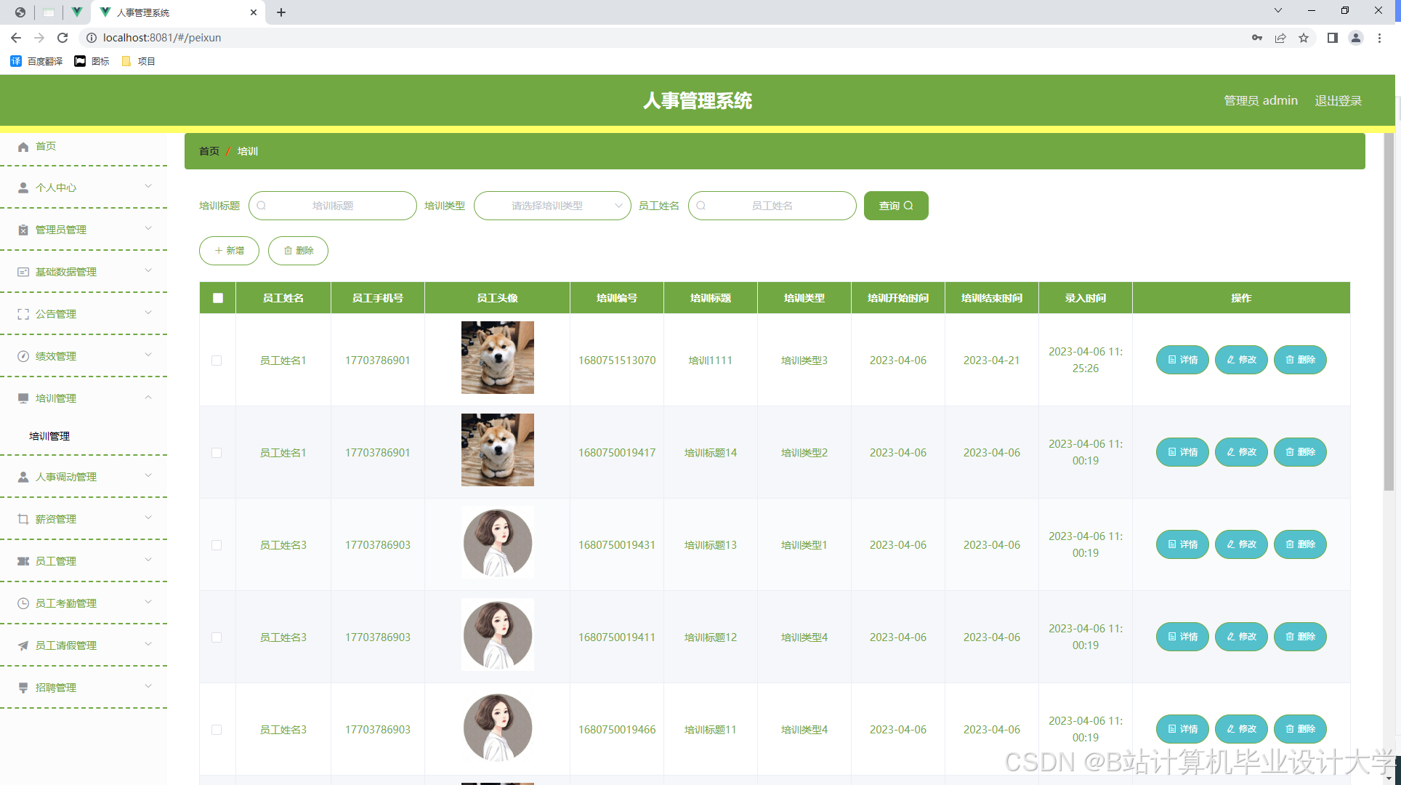Click the 查询 search button
The image size is (1401, 785).
(895, 206)
